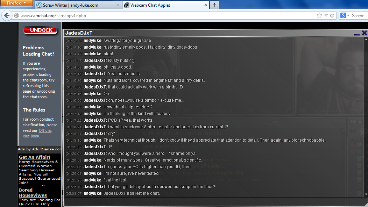
Task: Expand the search engine selector arrow
Action: click(348, 16)
